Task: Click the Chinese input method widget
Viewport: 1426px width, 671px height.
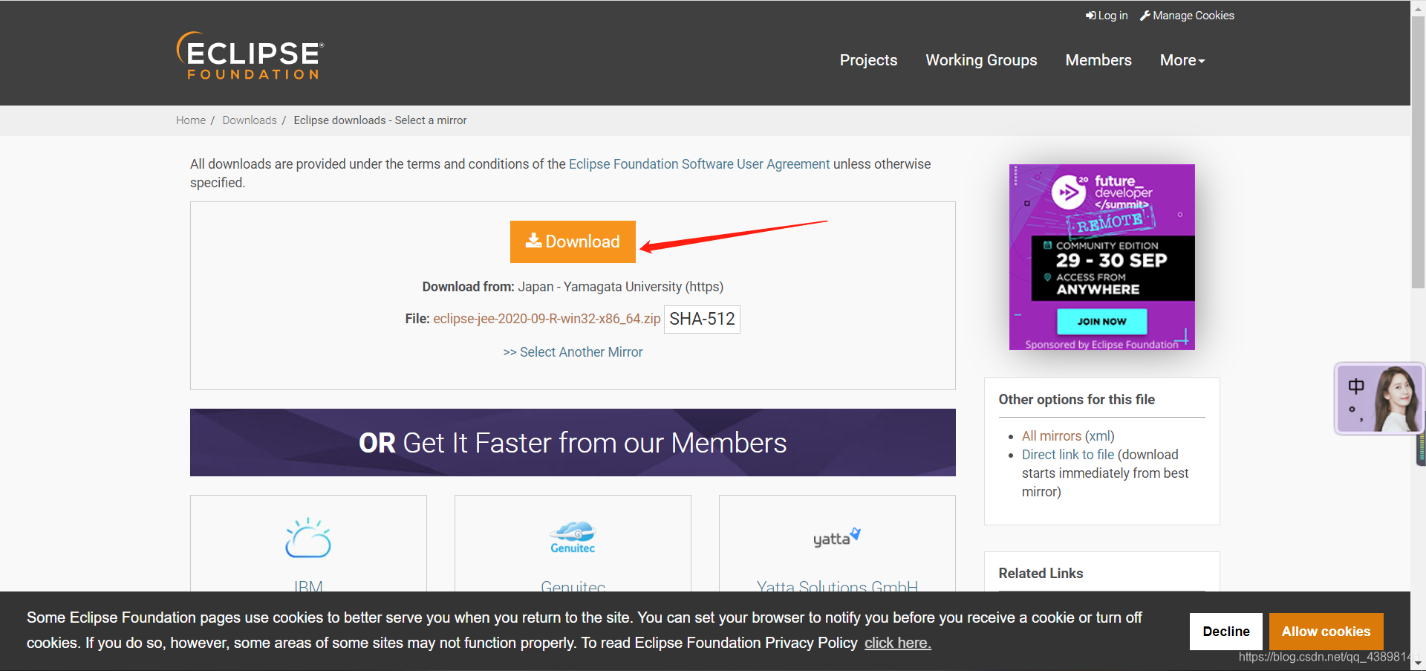Action: [x=1379, y=398]
